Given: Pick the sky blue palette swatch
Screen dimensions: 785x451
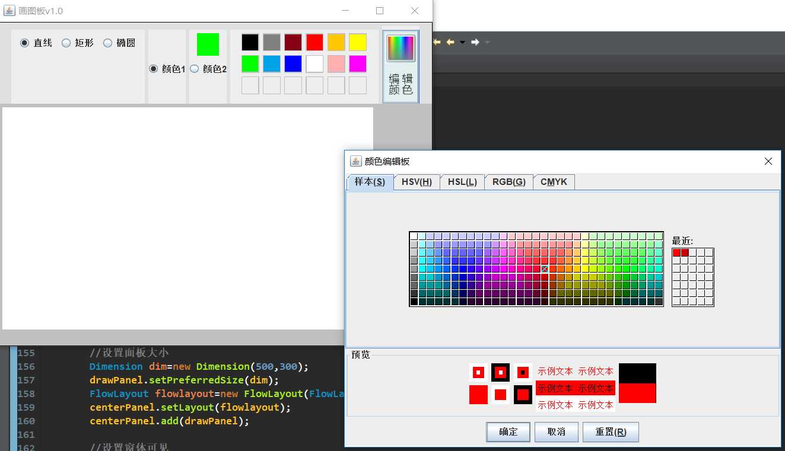Looking at the screenshot, I should pyautogui.click(x=272, y=63).
